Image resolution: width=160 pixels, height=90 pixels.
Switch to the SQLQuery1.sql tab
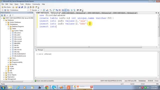125,13
